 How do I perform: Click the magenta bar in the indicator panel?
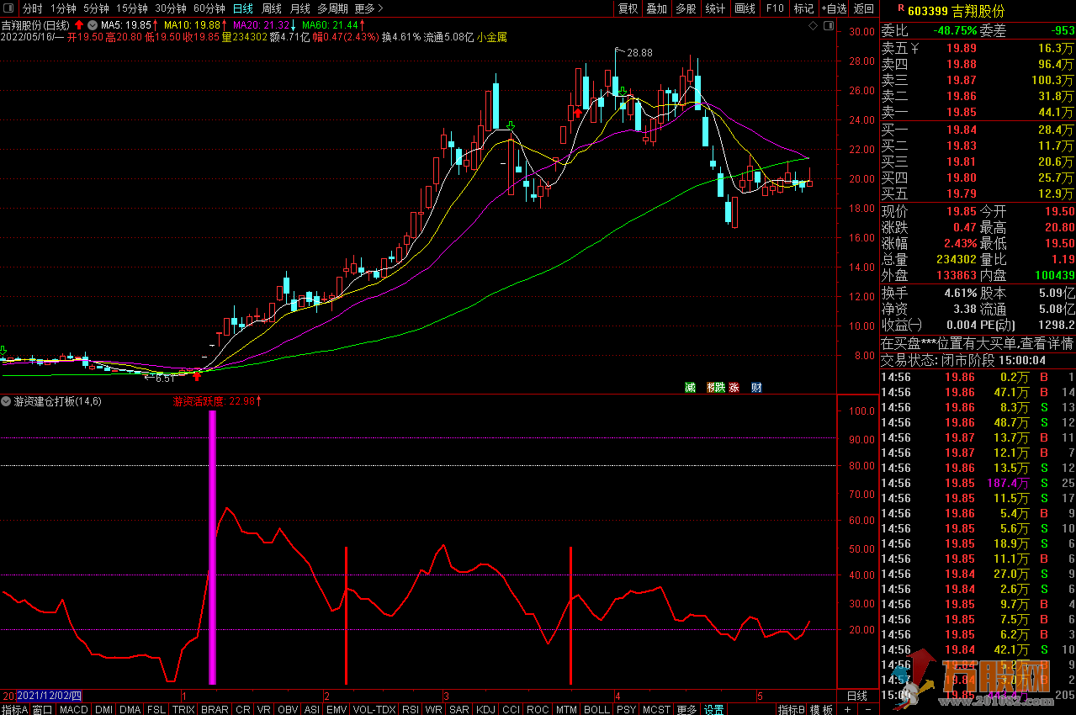[212, 547]
